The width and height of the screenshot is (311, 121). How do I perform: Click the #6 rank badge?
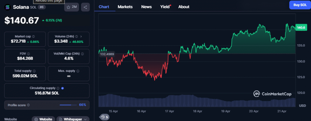[42, 7]
